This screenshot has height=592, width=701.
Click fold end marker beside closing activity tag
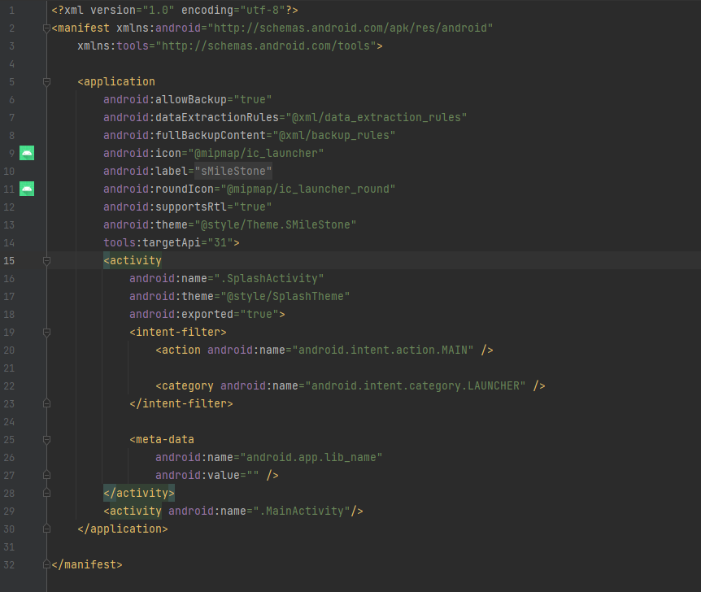point(46,493)
